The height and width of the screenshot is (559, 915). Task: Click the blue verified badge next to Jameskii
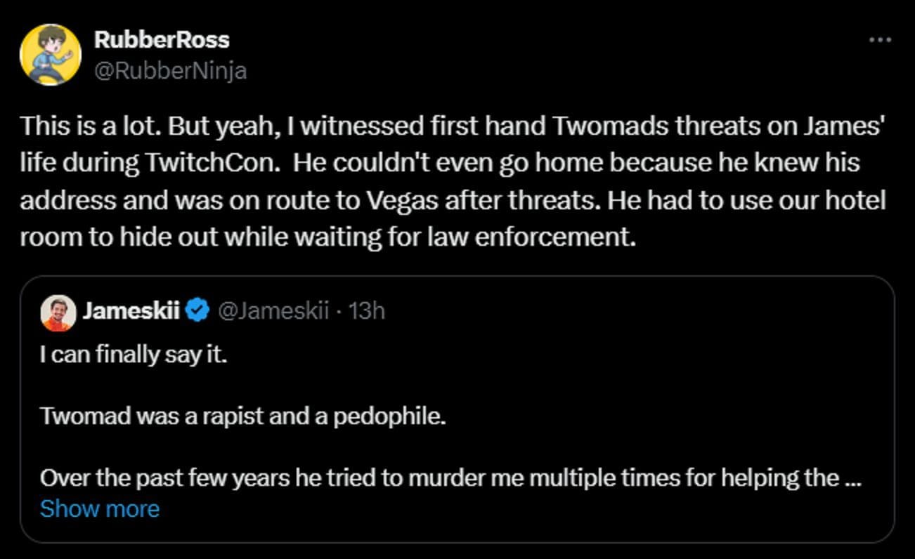pos(197,310)
